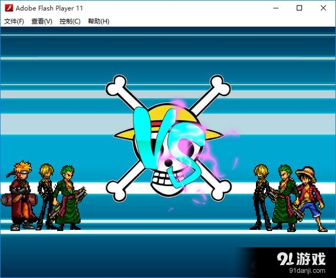Open the 控制(C) menu
The width and height of the screenshot is (336, 278).
pyautogui.click(x=70, y=21)
